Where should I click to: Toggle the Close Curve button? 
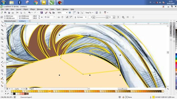pos(118,17)
